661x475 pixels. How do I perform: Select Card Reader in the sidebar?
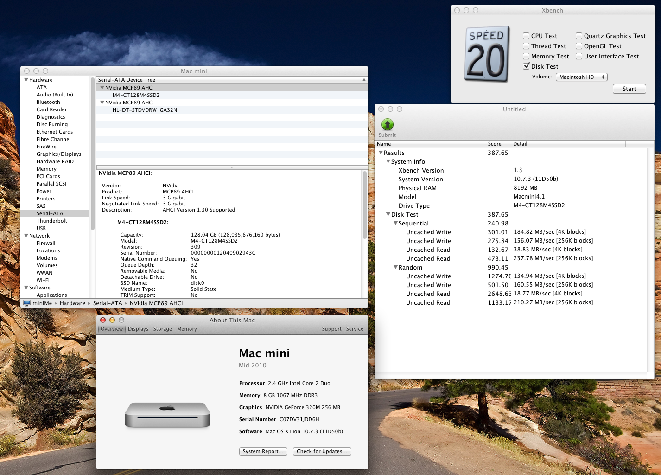(51, 109)
